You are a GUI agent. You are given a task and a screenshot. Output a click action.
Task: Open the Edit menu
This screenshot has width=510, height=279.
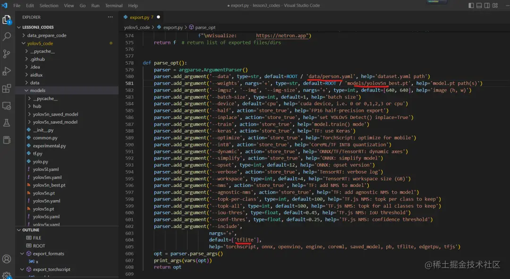[30, 6]
